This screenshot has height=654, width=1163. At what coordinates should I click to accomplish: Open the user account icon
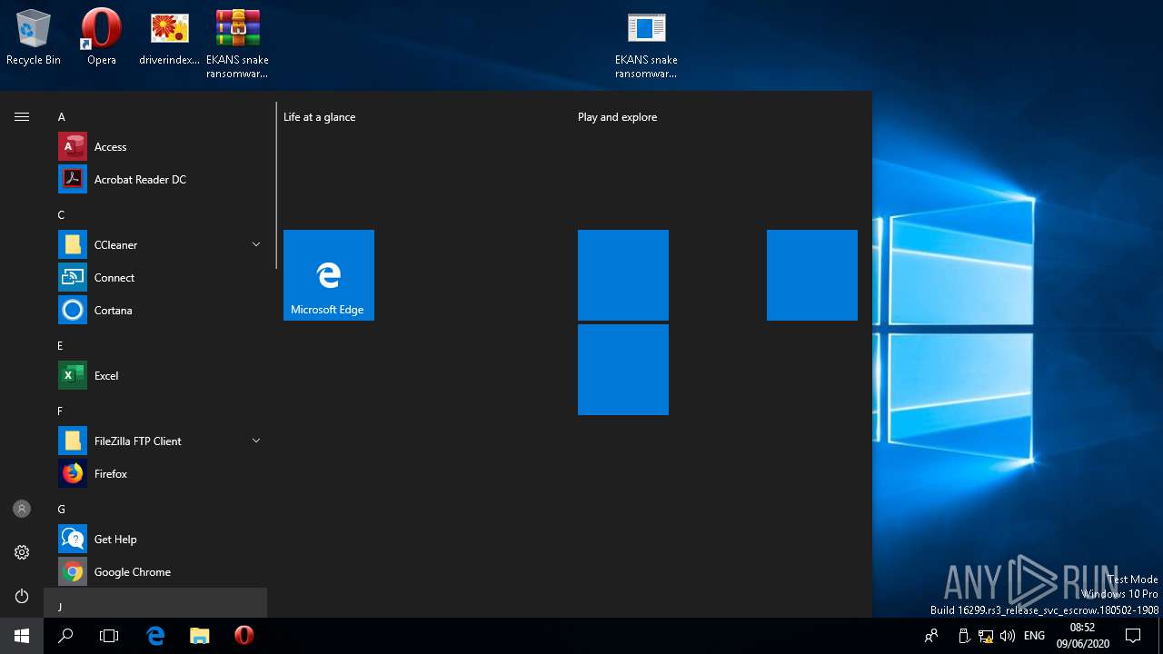pos(22,509)
